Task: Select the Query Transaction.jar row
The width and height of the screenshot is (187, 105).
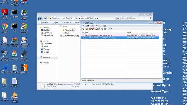Action: (120, 35)
